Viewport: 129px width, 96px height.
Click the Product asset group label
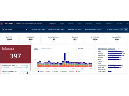[x=100, y=61]
